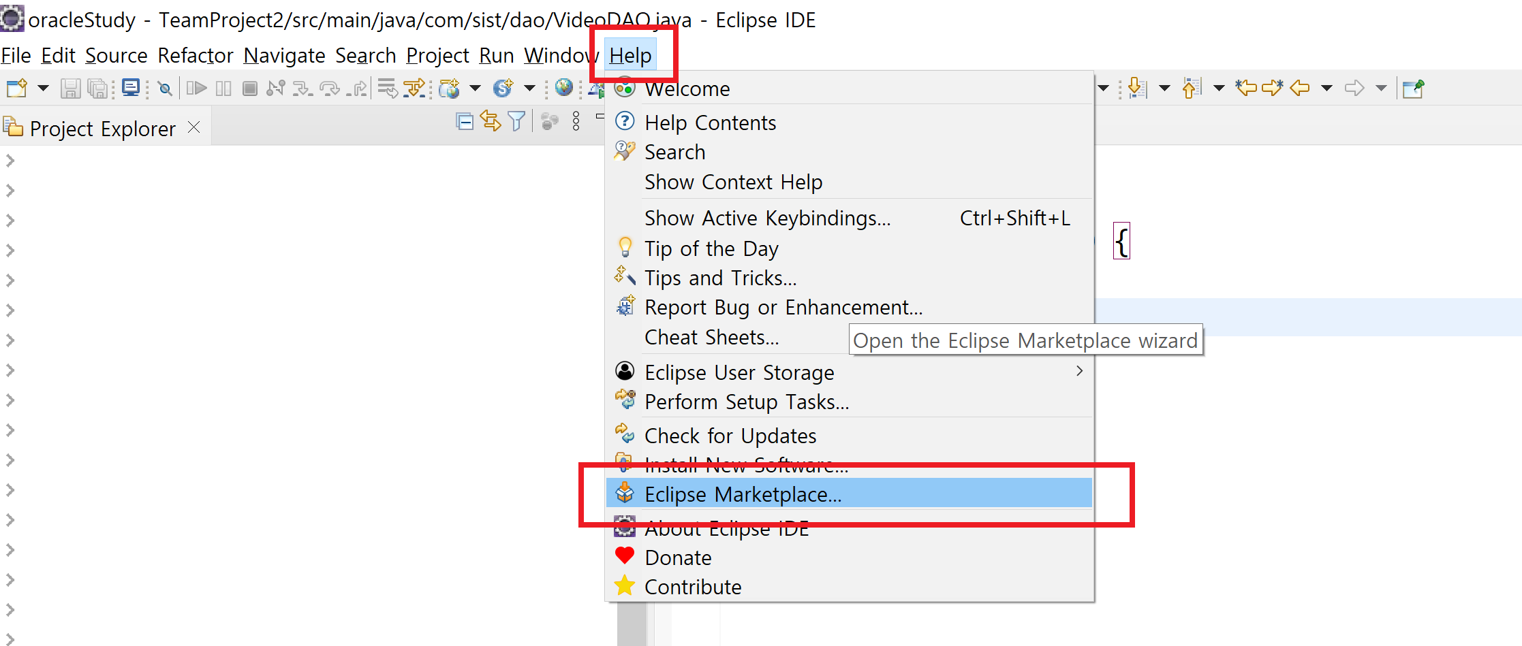This screenshot has width=1522, height=646.
Task: Open the Project Explorer filter funnel
Action: click(x=517, y=121)
